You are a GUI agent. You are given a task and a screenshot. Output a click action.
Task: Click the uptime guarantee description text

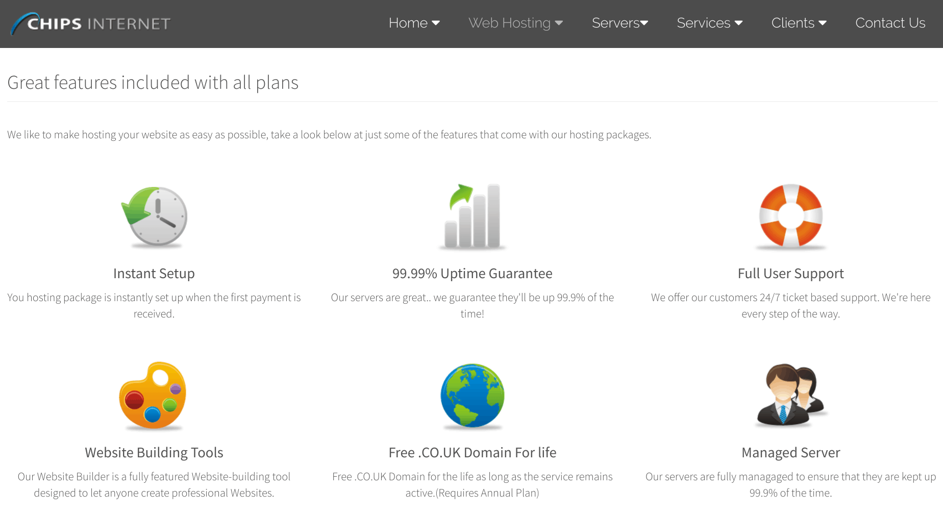click(x=473, y=306)
